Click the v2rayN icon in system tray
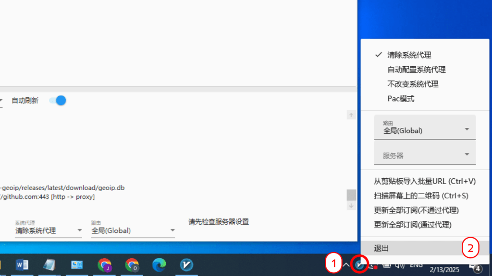The image size is (492, 276). [359, 264]
